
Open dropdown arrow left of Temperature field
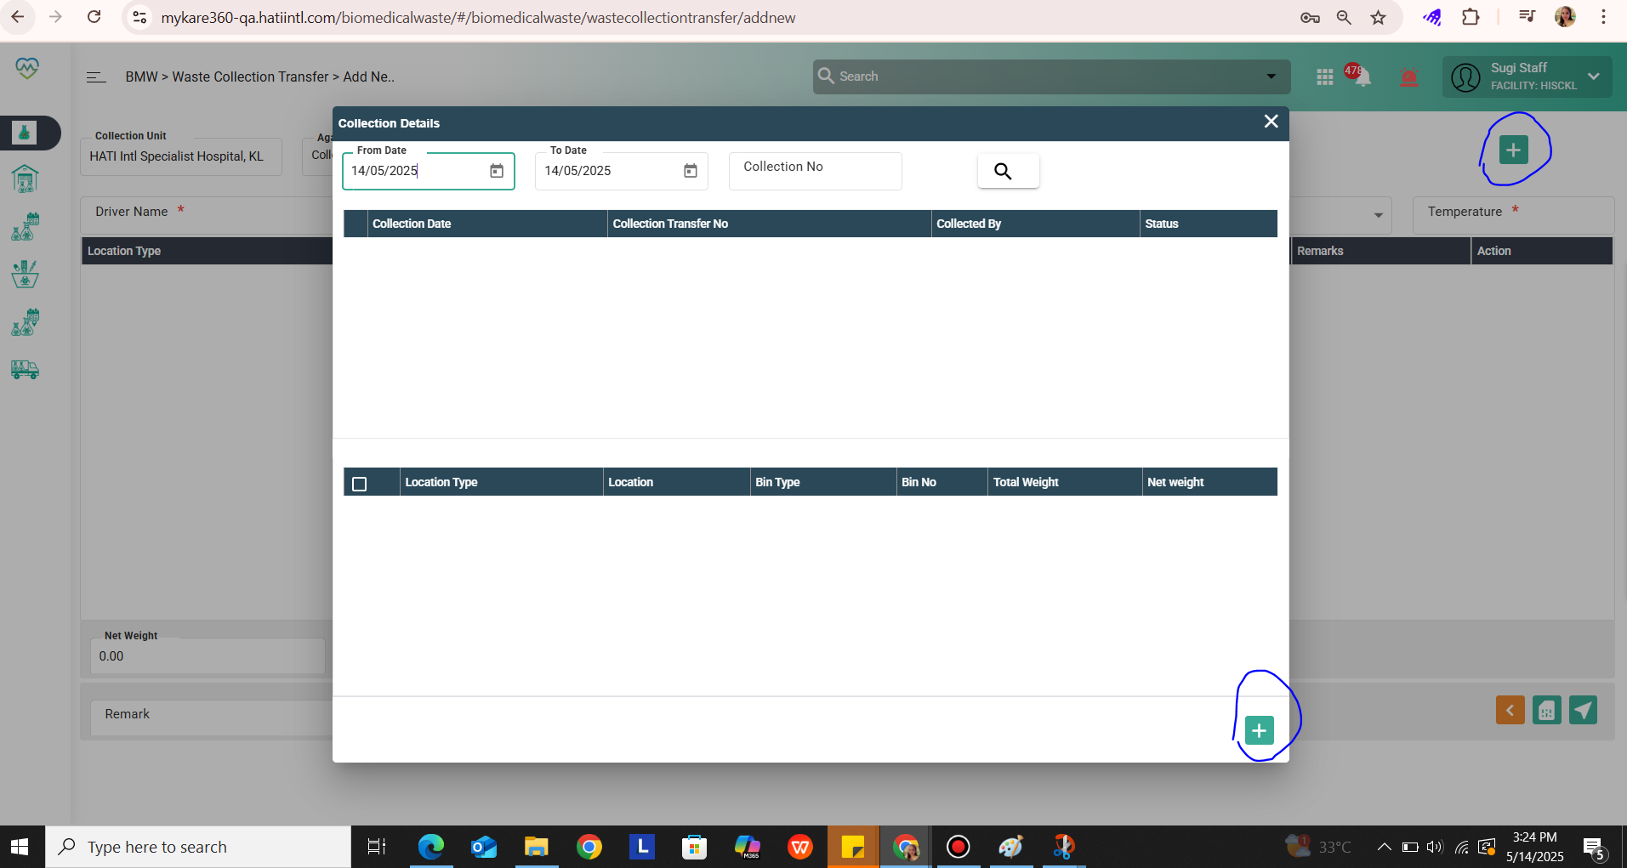(1378, 215)
